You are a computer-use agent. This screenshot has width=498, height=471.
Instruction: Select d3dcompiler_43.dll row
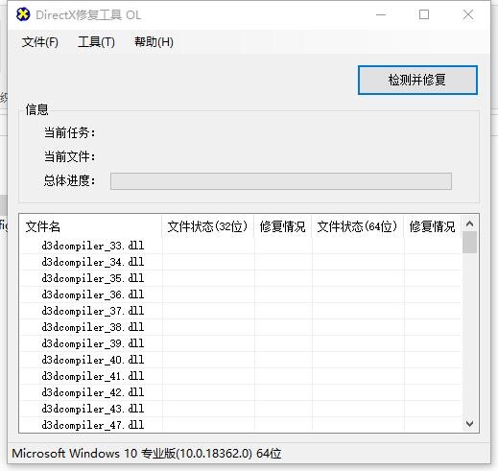tap(241, 409)
